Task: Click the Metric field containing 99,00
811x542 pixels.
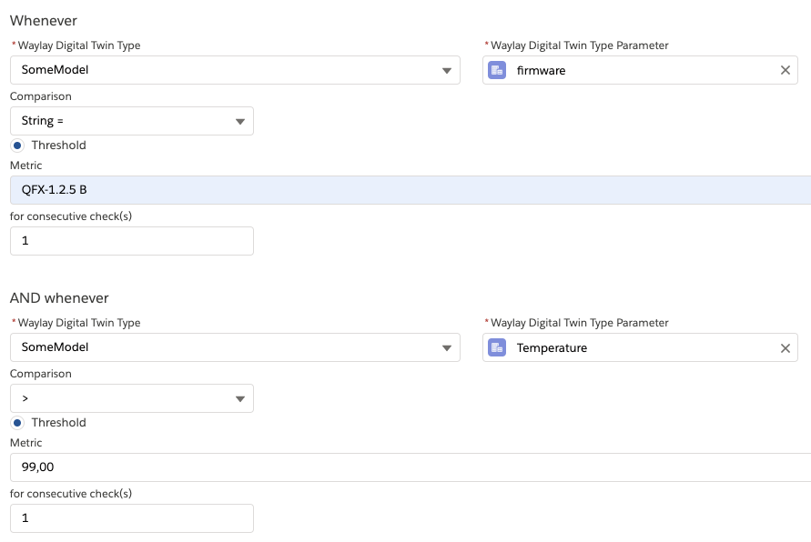Action: pos(411,467)
